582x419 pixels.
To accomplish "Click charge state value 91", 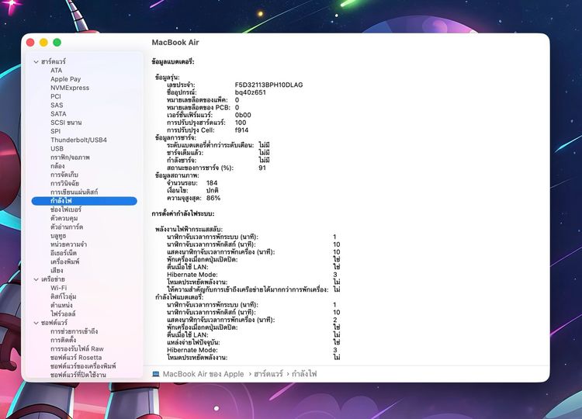I will tap(262, 168).
